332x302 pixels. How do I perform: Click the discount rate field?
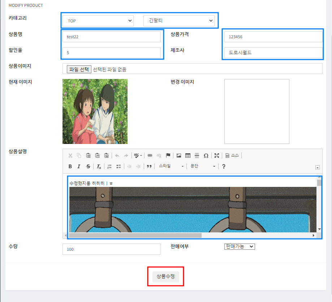tap(112, 53)
